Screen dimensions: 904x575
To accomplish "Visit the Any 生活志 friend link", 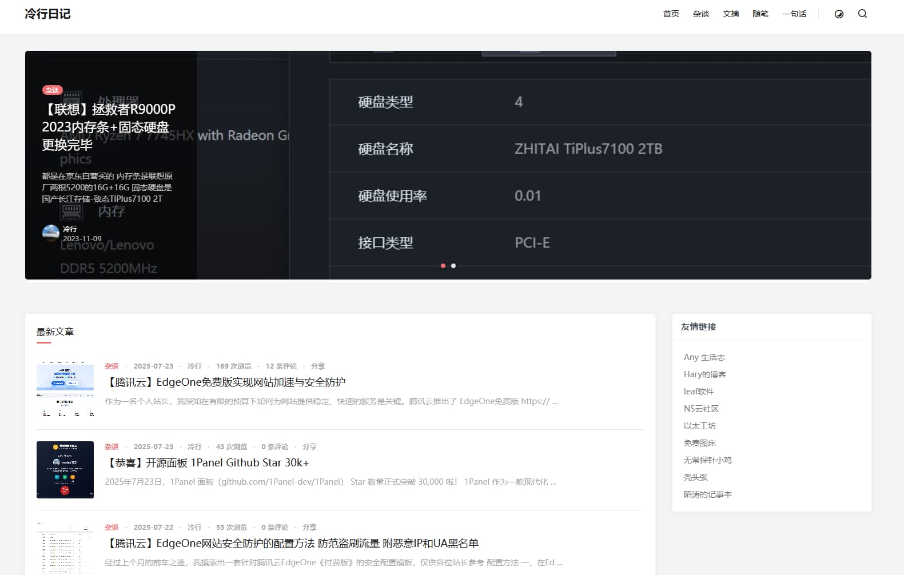I will (704, 357).
